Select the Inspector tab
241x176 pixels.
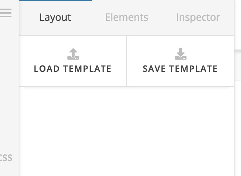coord(198,17)
